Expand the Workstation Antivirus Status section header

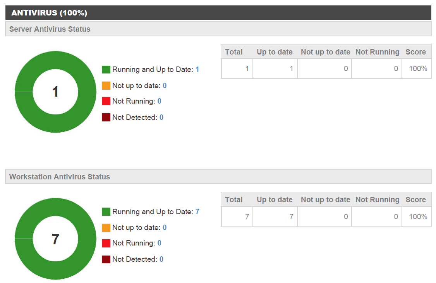[218, 177]
